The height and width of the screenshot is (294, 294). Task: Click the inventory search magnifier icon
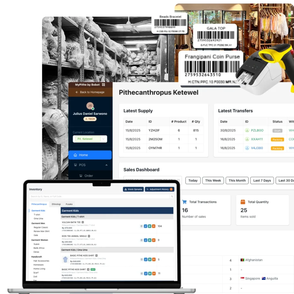[172, 196]
